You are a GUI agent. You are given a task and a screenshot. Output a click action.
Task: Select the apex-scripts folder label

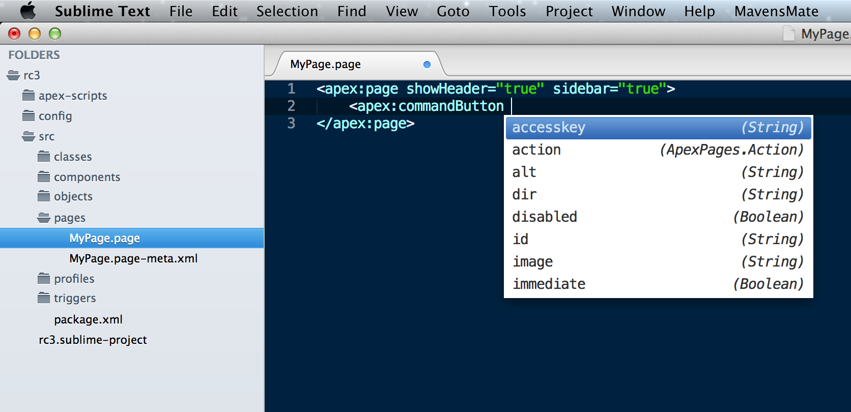pos(73,96)
